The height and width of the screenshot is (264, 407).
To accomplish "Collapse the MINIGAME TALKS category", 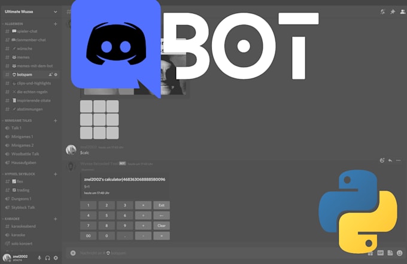I will coord(18,121).
